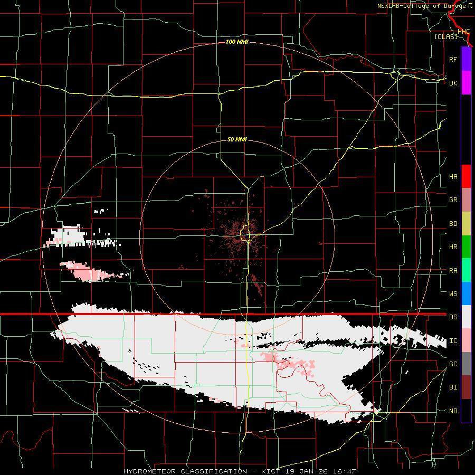Click the purple RF legend color block

point(466,59)
